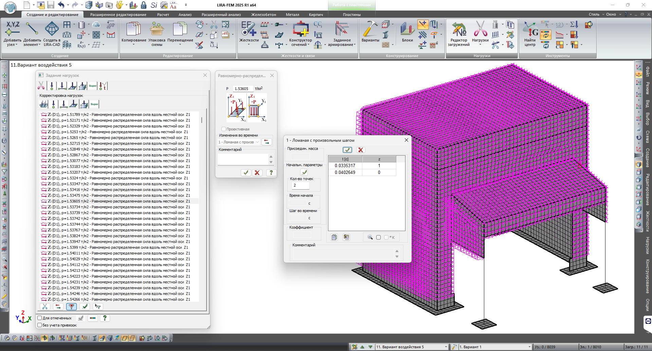
Task: Switch to the Железобетон ribbon tab
Action: pos(264,15)
